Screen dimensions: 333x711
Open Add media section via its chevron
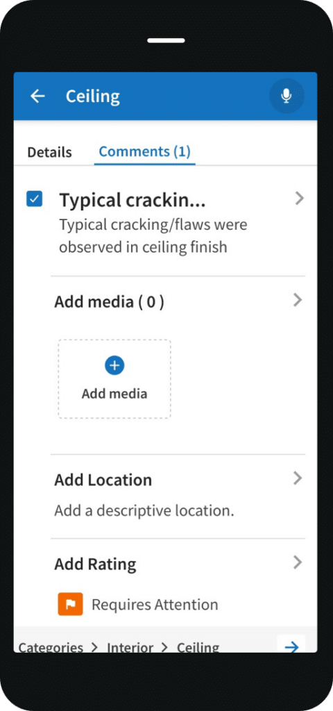tap(298, 300)
